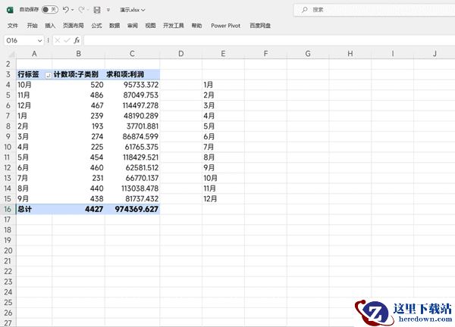The height and width of the screenshot is (327, 455).
Task: Open the 百度网盘 tab
Action: 260,26
